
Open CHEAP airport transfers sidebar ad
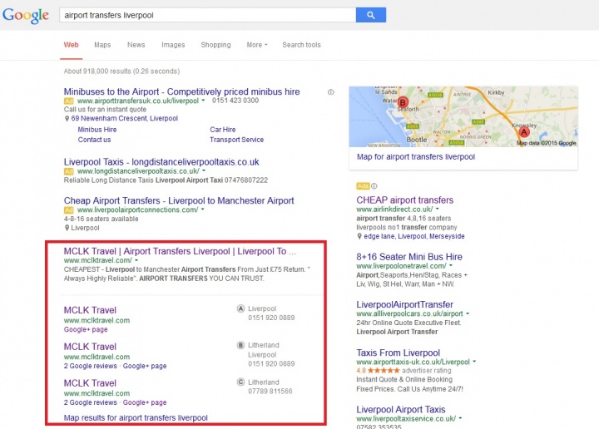click(405, 200)
